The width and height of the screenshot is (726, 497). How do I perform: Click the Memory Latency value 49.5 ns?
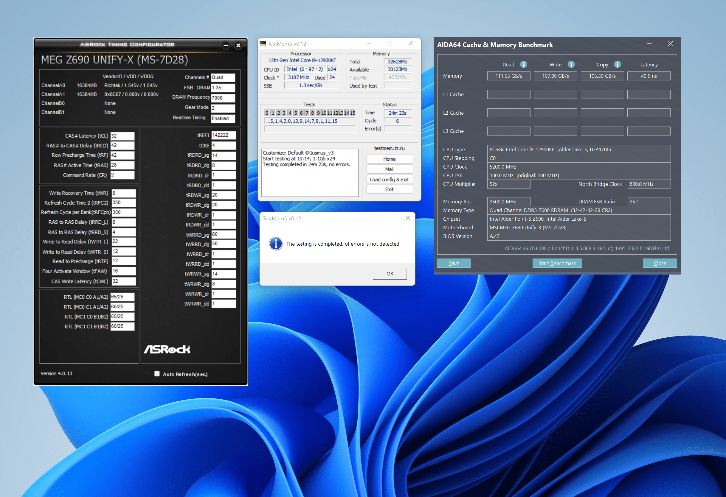[x=649, y=76]
